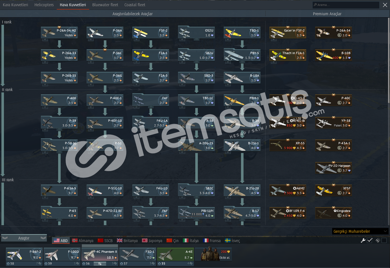This screenshot has height=268, width=390.
Task: Expand the P-38 (e) aircraft group
Action: [x=59, y=152]
